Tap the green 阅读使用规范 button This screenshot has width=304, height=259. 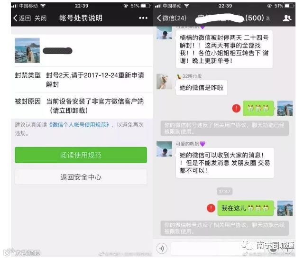click(81, 155)
